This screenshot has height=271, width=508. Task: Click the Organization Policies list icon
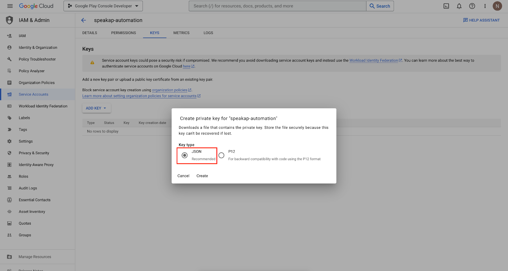(10, 83)
